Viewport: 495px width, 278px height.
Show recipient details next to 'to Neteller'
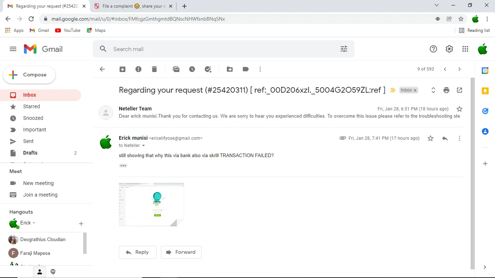pyautogui.click(x=143, y=146)
